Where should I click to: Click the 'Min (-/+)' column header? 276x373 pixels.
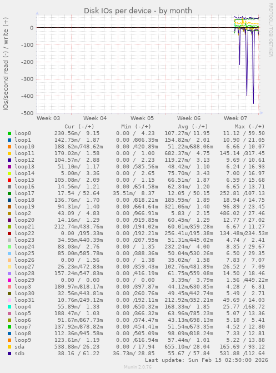point(136,127)
